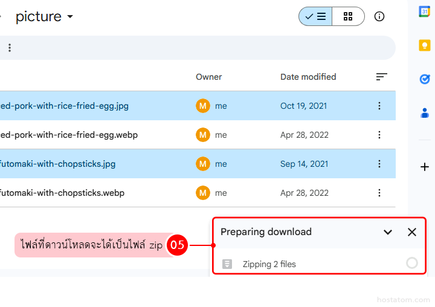The image size is (435, 307).
Task: Open more options for chopsticks.webp row
Action: 379,193
